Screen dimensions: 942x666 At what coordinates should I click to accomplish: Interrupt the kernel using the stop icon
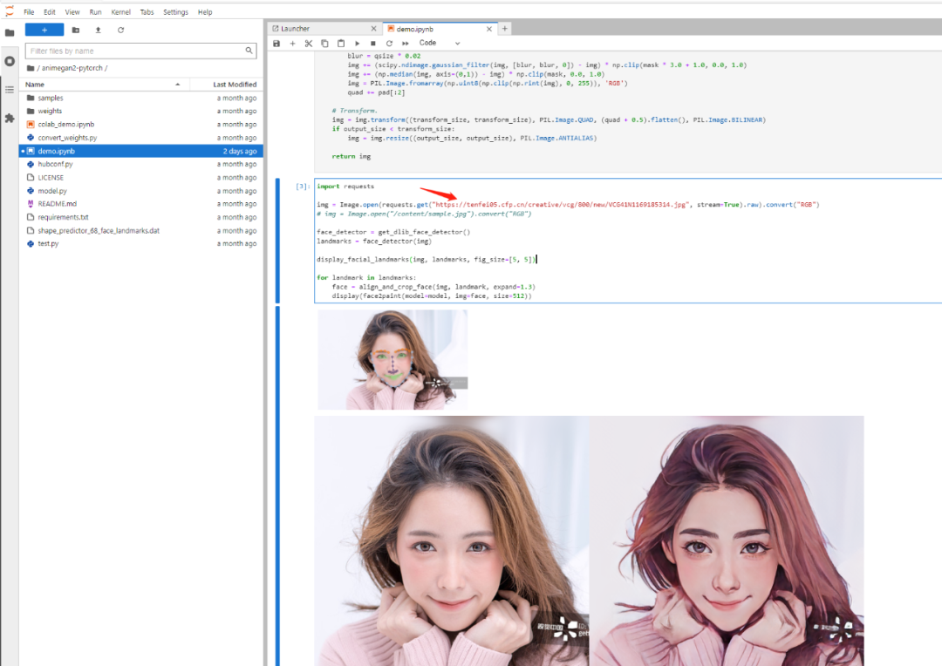[x=372, y=43]
